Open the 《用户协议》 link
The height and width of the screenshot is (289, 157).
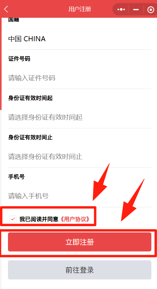[x=75, y=219]
